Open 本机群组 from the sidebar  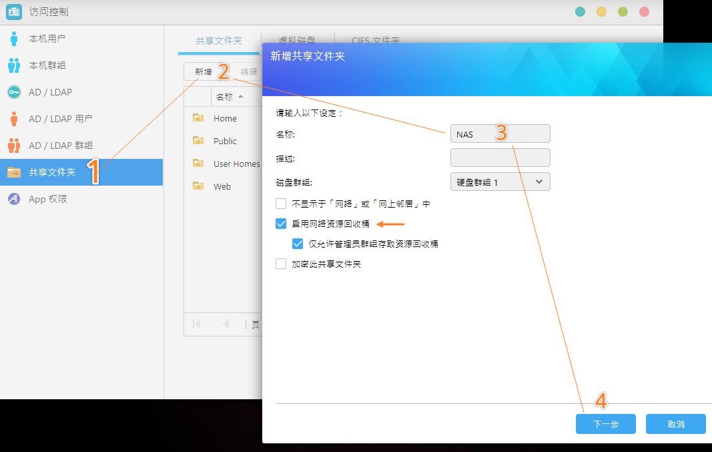(x=15, y=65)
